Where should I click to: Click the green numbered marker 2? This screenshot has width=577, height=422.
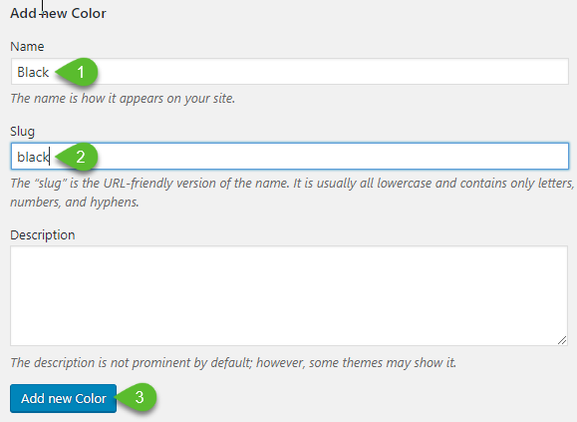coord(78,157)
